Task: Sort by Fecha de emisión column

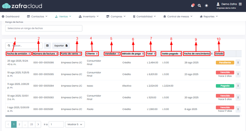Action: coord(18,54)
